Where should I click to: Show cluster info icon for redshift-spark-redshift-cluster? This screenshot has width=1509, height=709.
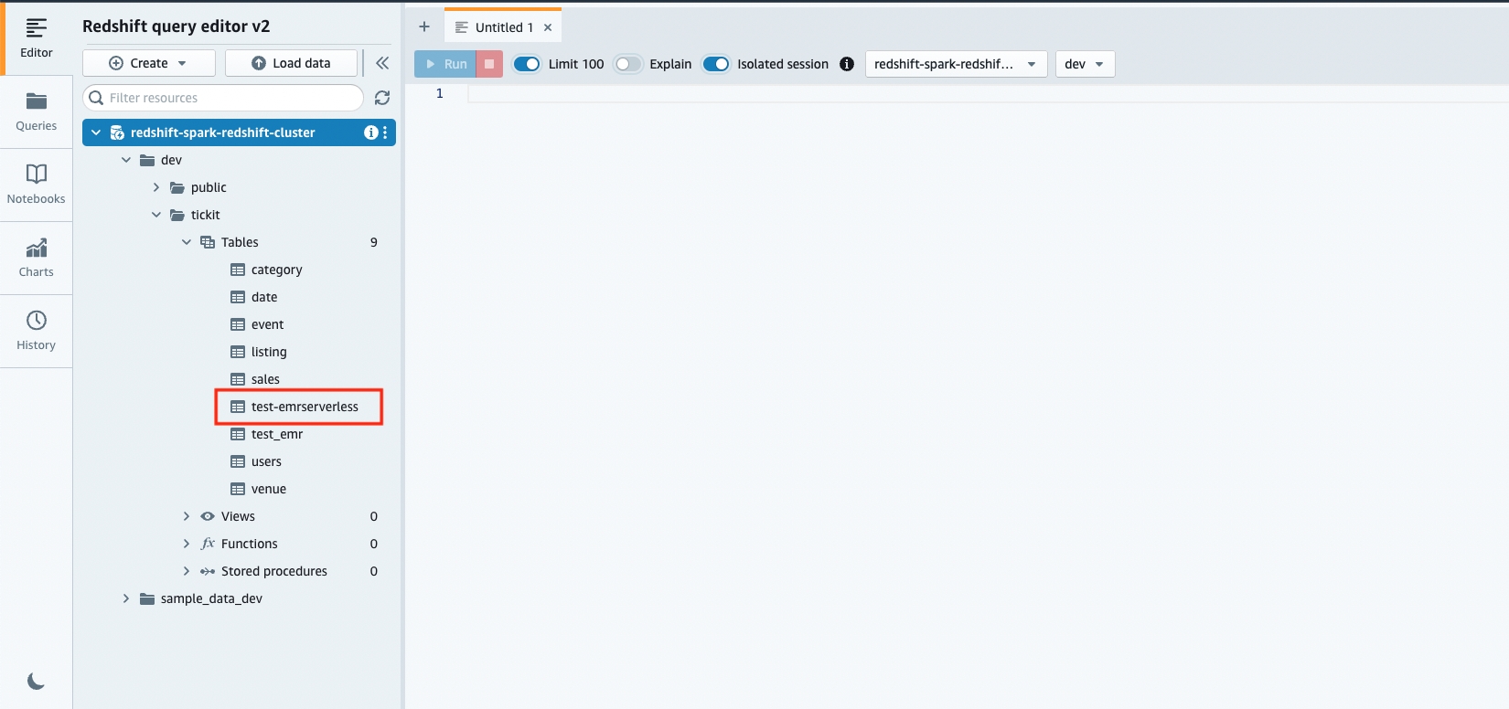click(370, 132)
